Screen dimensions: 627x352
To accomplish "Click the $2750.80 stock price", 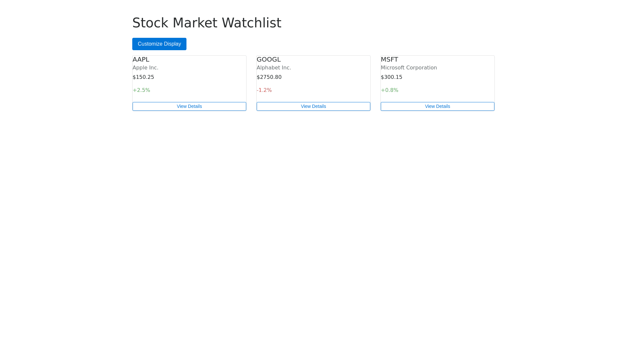I will (x=269, y=77).
